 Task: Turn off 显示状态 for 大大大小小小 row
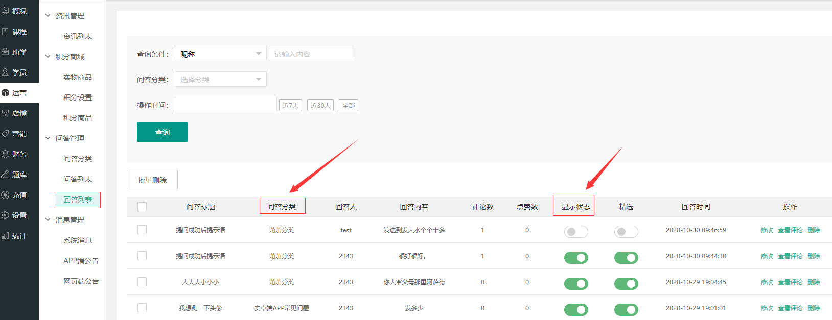pyautogui.click(x=576, y=284)
